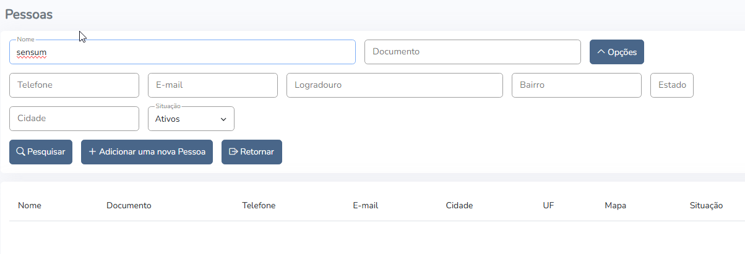The image size is (745, 254).
Task: Click the Situação table column header
Action: click(706, 206)
